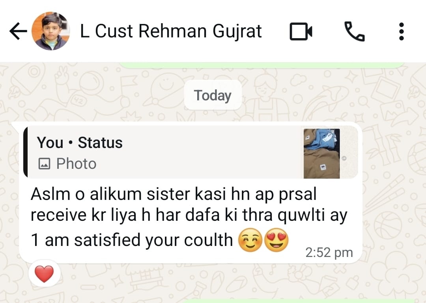Viewport: 426px width, 303px height.
Task: Open the three-dot more options menu
Action: 401,31
